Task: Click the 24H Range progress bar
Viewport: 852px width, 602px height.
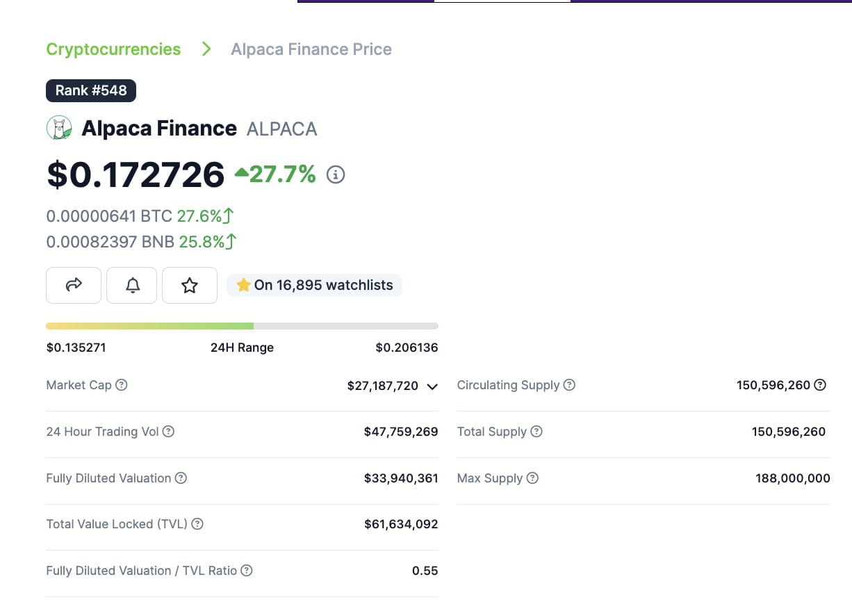Action: [x=242, y=325]
